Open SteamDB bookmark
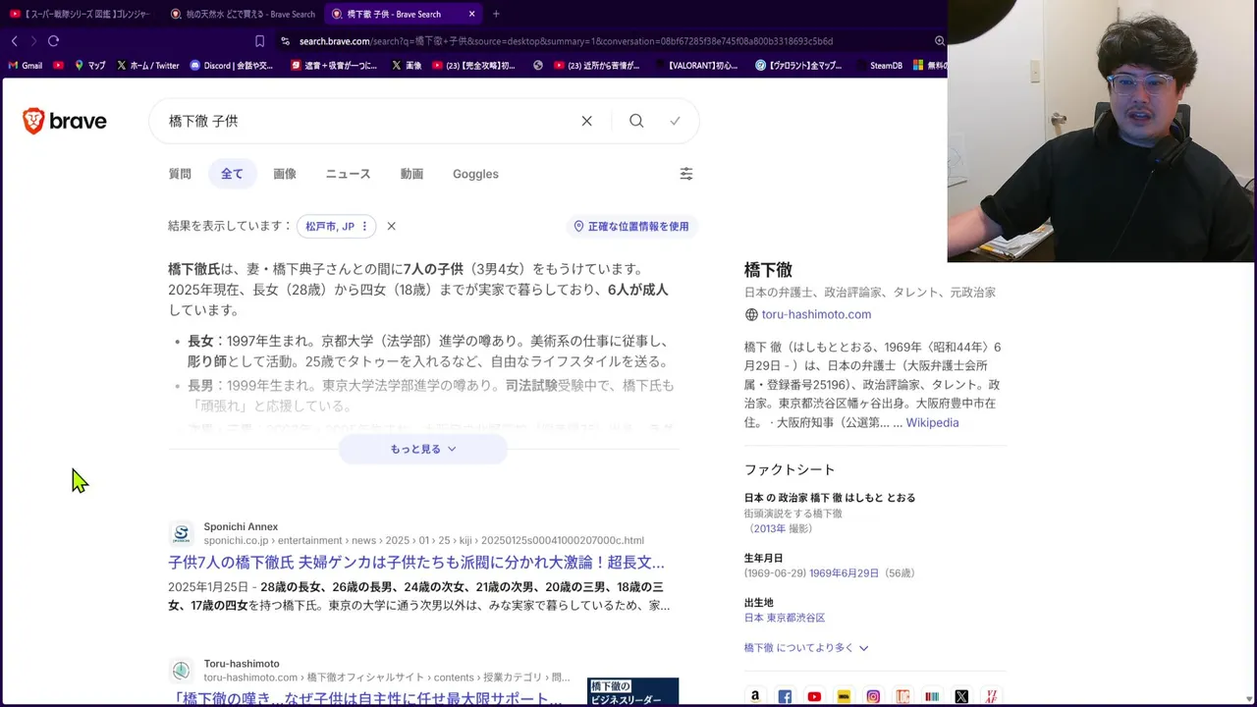1257x707 pixels. pyautogui.click(x=886, y=66)
